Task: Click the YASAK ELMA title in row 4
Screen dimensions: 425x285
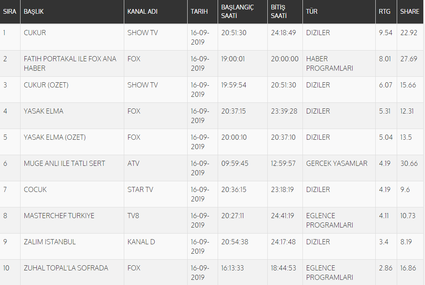Action: (43, 111)
